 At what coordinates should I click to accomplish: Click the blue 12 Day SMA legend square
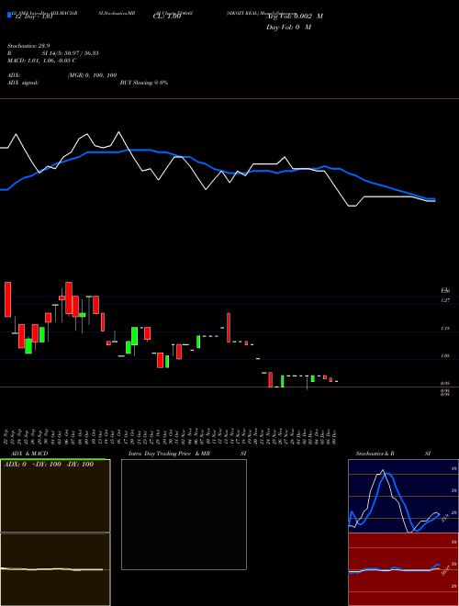click(x=9, y=16)
